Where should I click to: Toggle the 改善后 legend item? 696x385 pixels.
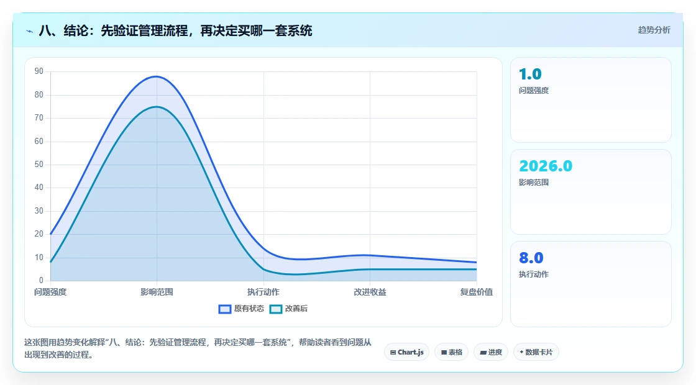tap(288, 309)
